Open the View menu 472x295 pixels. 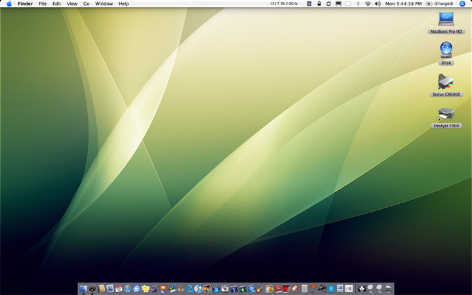pos(72,4)
